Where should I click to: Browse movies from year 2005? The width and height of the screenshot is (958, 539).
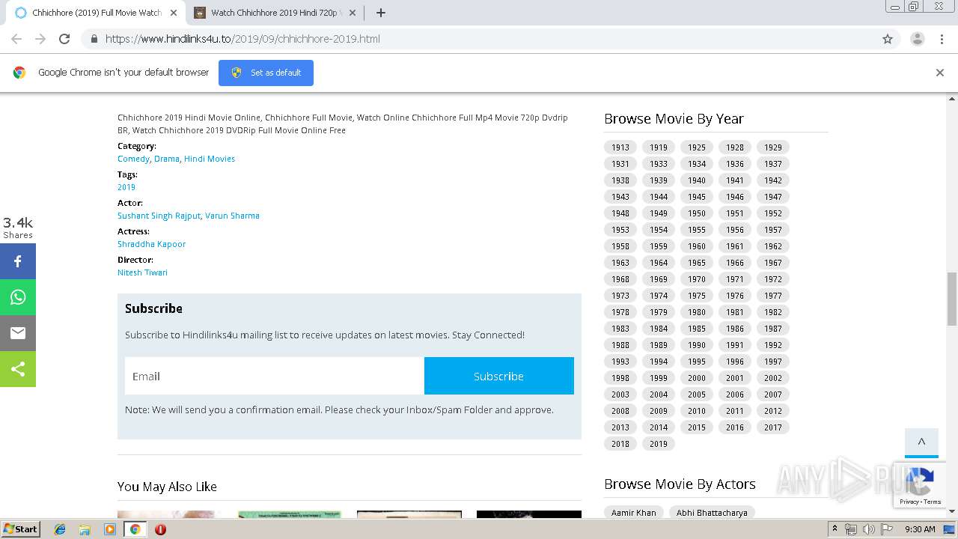(697, 395)
